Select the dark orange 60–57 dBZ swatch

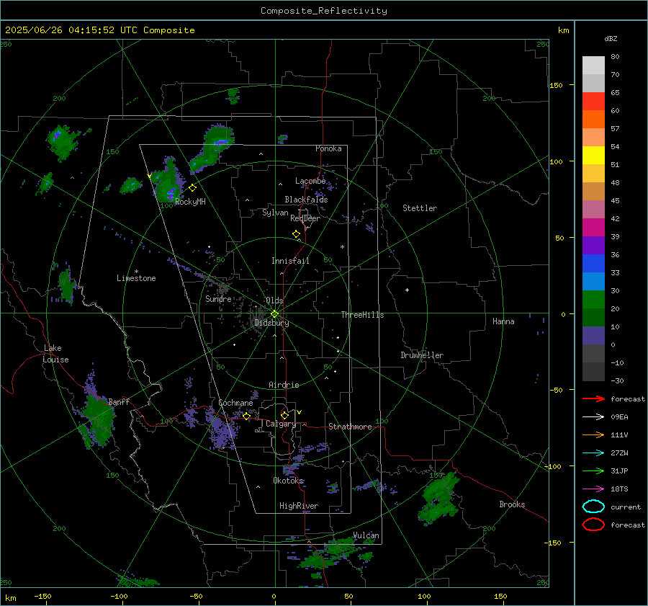point(593,120)
